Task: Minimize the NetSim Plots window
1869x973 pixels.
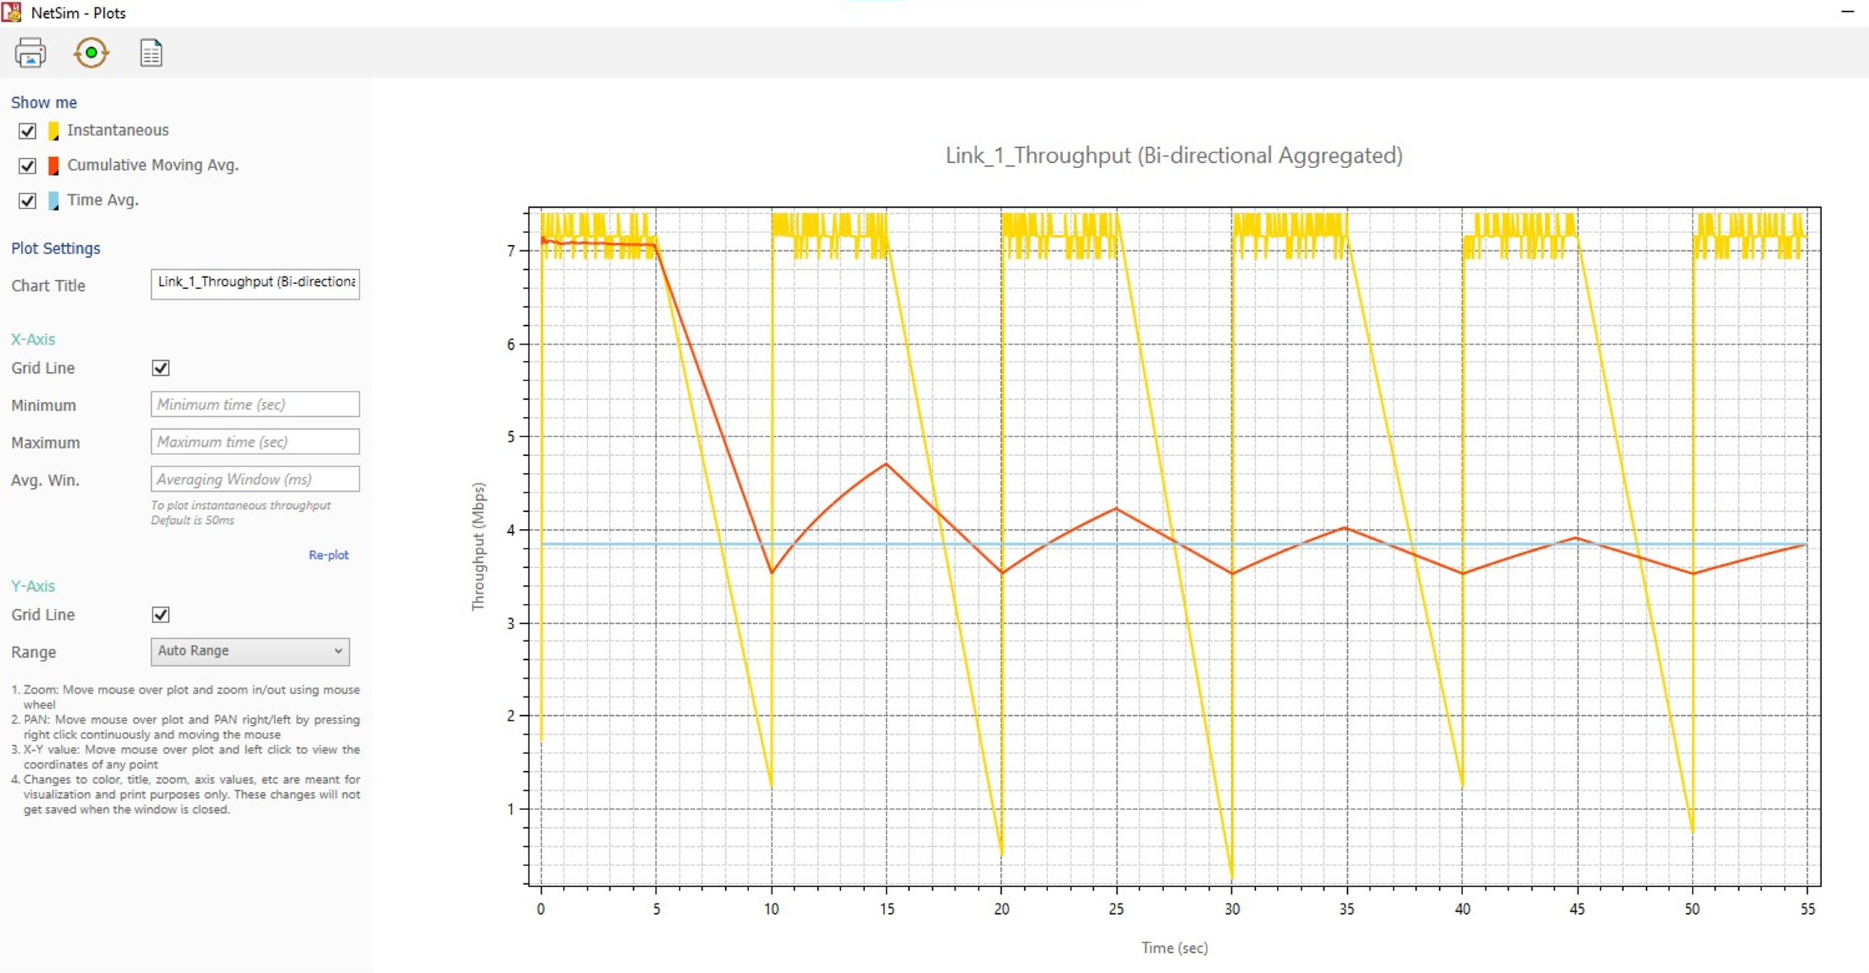Action: (1847, 12)
